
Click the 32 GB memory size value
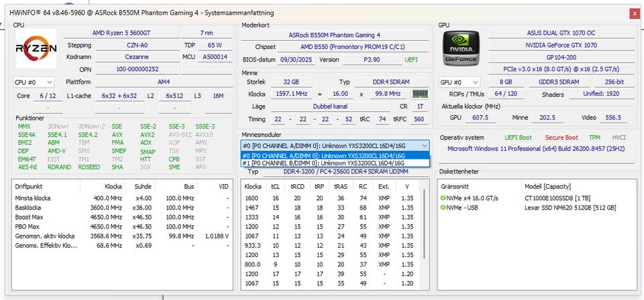tap(290, 82)
